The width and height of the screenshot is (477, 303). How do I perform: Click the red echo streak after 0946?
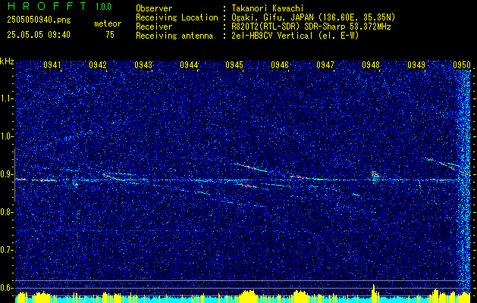tap(300, 177)
